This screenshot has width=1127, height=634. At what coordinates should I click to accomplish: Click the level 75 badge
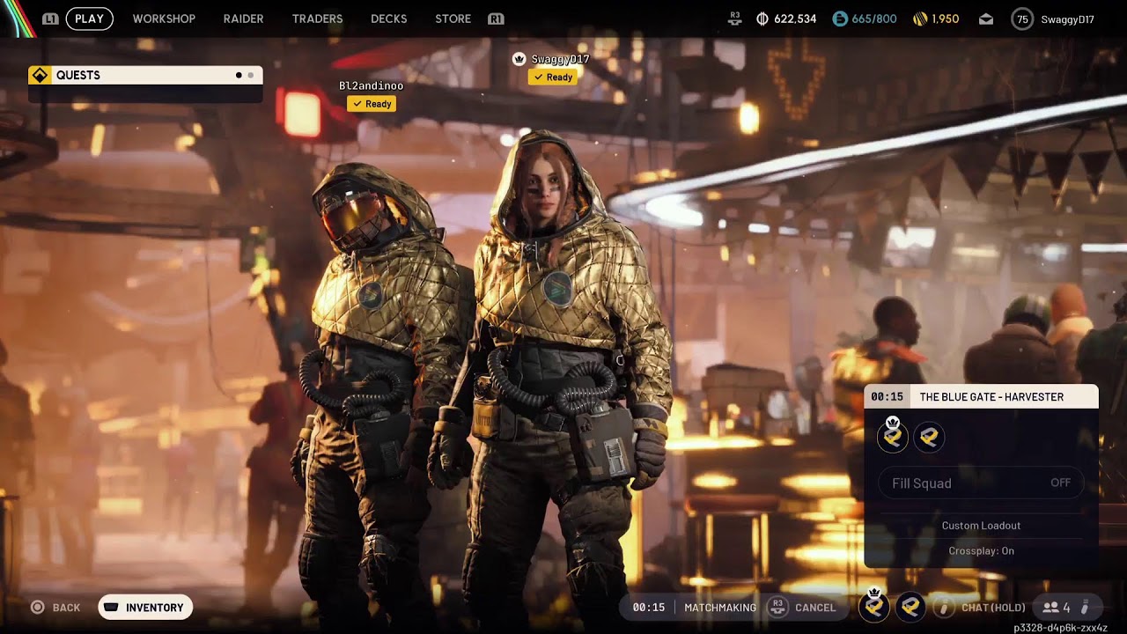1022,18
